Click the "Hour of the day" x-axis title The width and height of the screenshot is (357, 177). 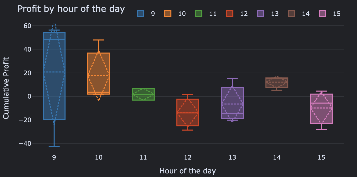tap(188, 171)
